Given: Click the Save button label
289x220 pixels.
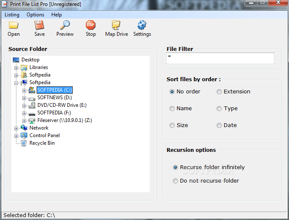Looking at the screenshot, I should coord(40,34).
